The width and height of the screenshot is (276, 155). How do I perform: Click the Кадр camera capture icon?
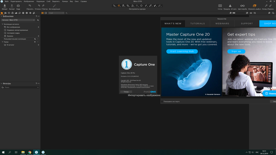[x=18, y=6]
